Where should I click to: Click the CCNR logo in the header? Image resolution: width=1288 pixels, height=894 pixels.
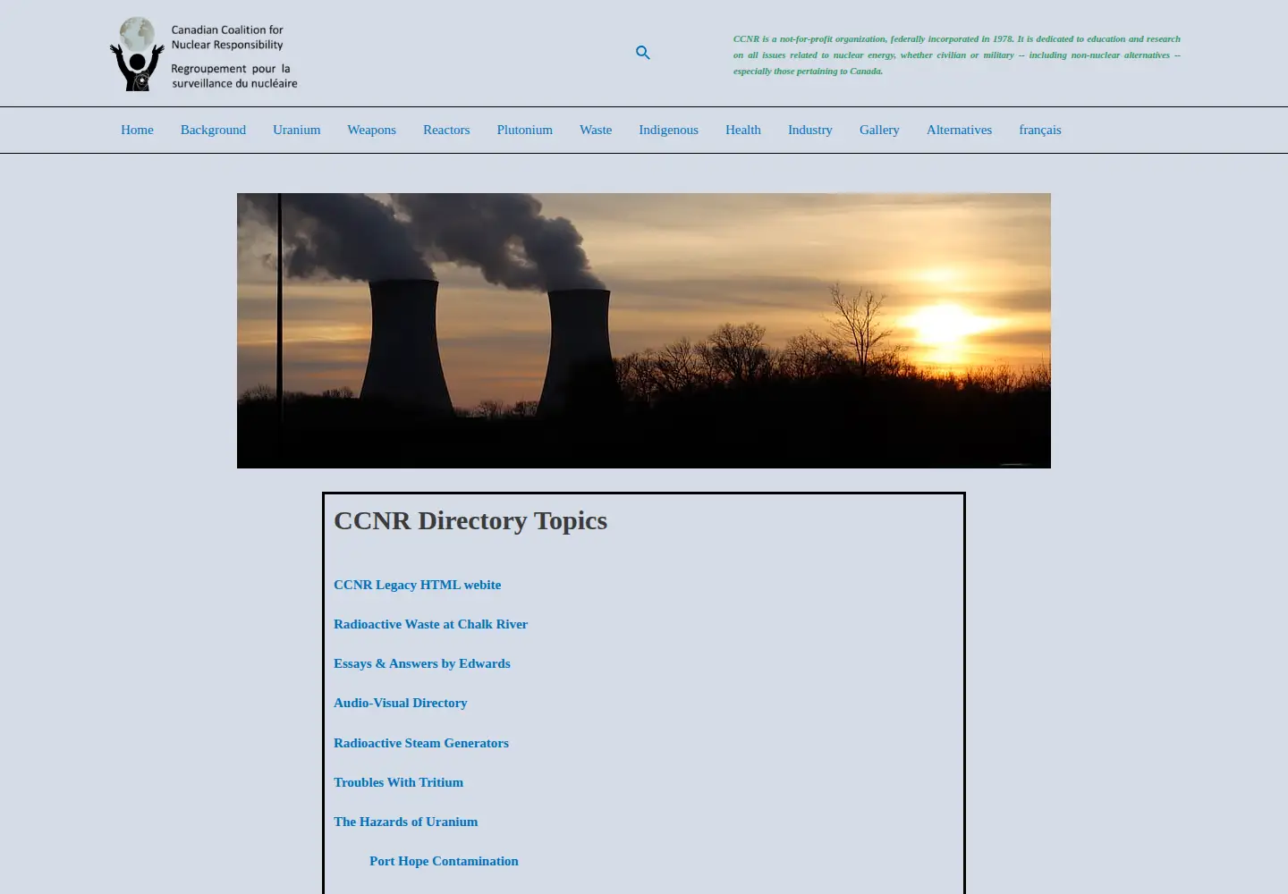coord(204,54)
